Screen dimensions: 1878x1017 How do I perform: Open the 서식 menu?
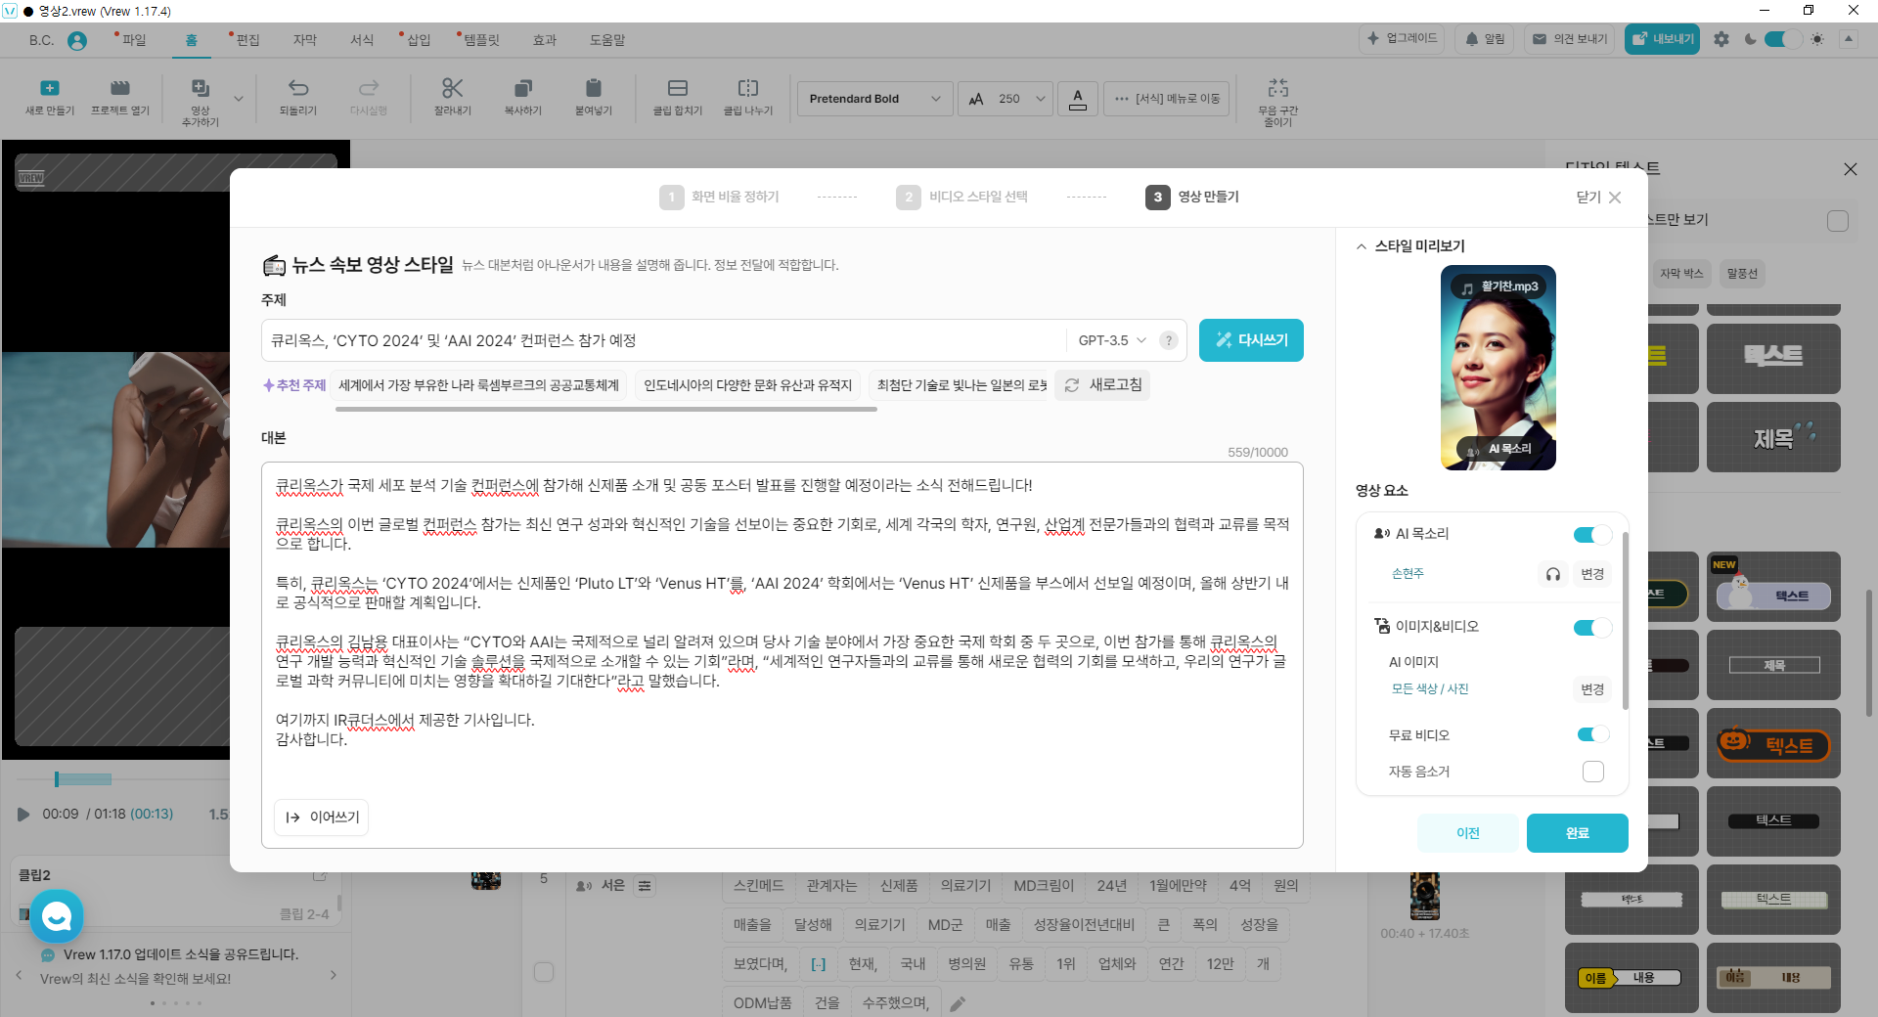[x=362, y=40]
